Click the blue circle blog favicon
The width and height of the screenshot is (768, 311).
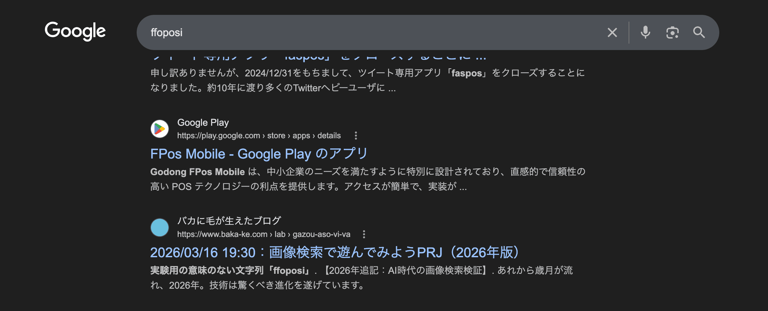(x=160, y=228)
